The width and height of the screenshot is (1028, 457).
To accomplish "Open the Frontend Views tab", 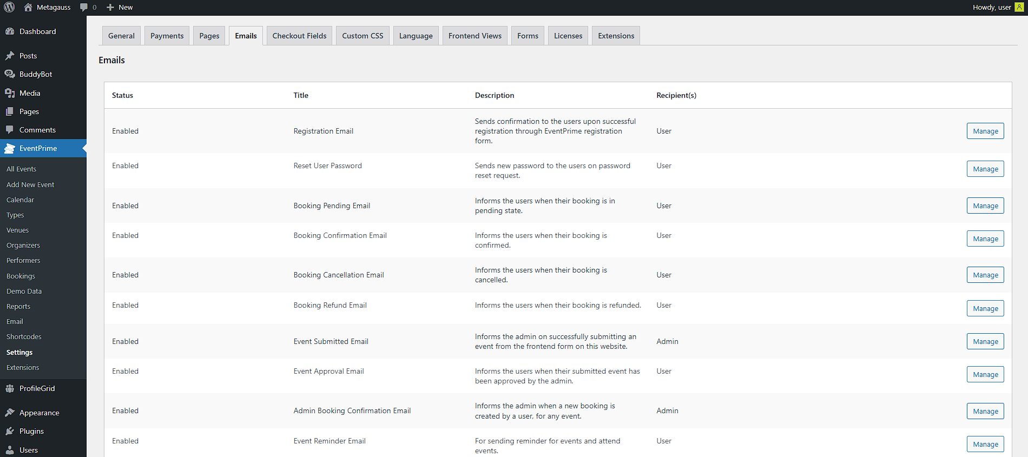I will pos(475,36).
